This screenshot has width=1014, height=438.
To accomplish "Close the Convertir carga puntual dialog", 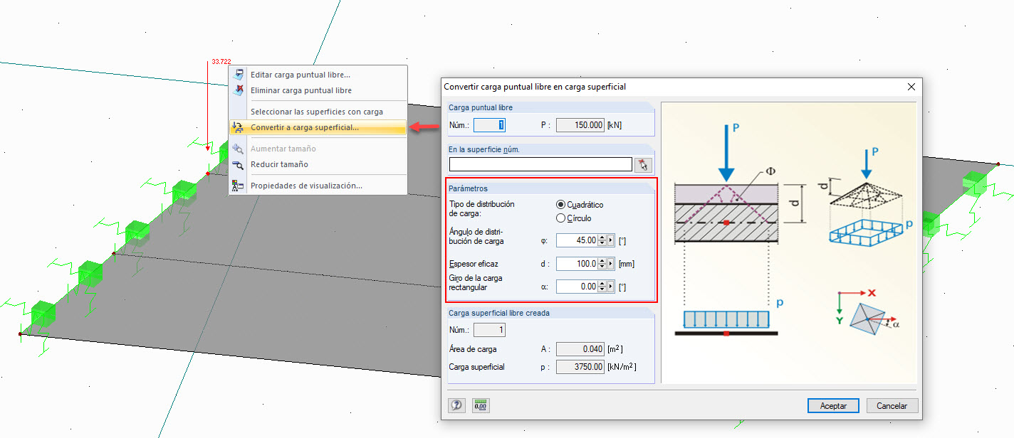I will (911, 87).
